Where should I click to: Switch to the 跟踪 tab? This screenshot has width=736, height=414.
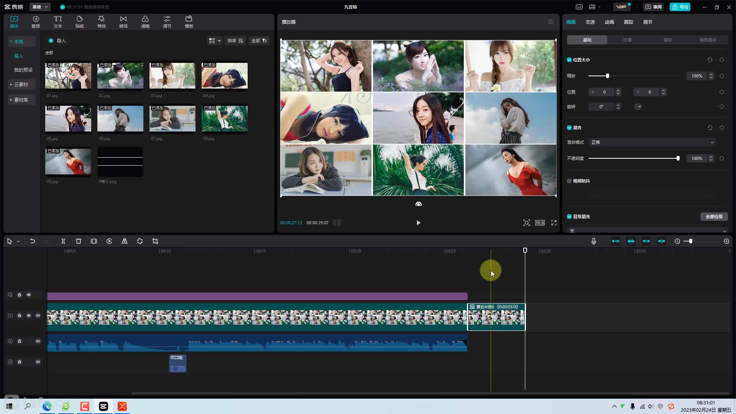click(629, 22)
